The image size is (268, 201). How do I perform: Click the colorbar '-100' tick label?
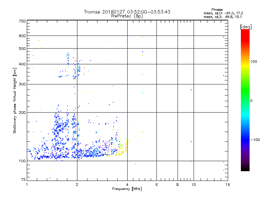tap(255, 140)
